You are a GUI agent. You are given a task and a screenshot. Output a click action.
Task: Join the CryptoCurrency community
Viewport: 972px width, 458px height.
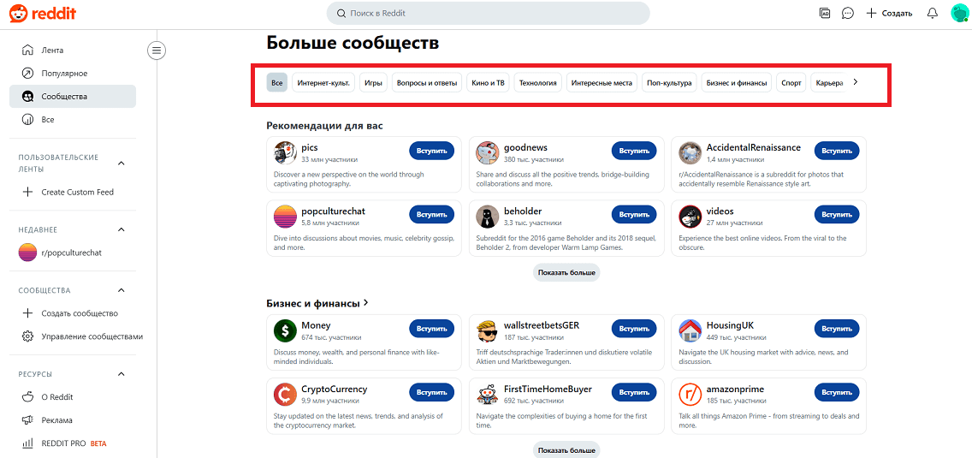click(431, 392)
